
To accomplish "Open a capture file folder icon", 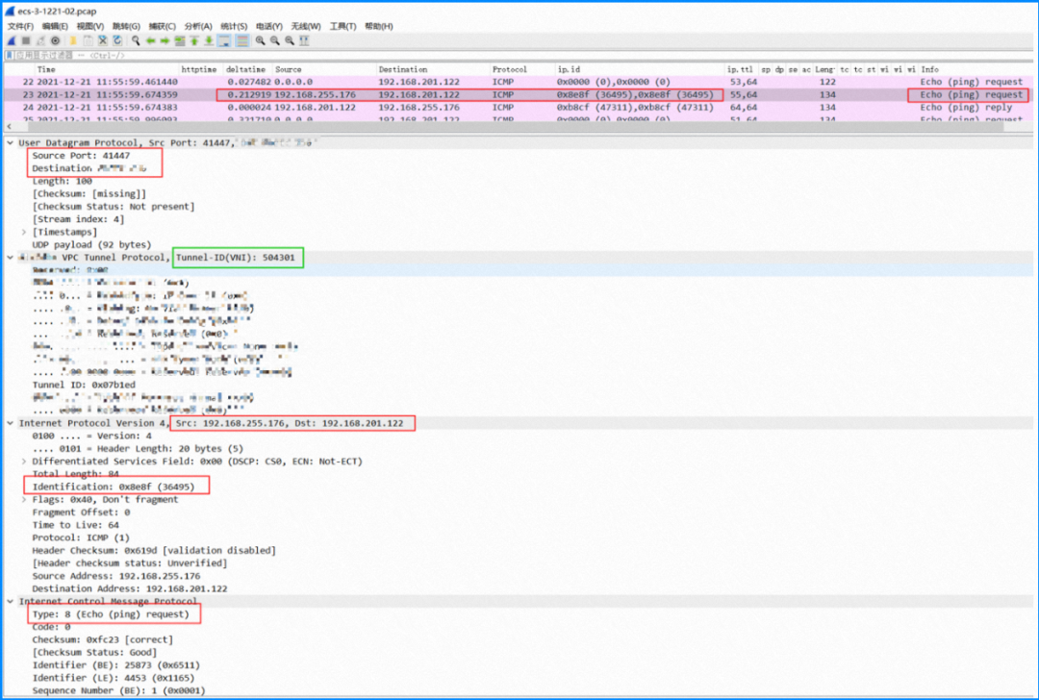I will pos(73,41).
